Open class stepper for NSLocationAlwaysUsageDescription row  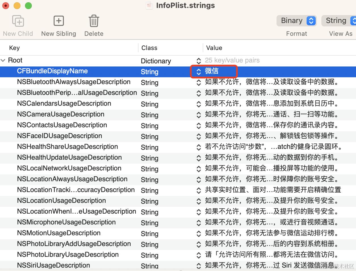199,180
